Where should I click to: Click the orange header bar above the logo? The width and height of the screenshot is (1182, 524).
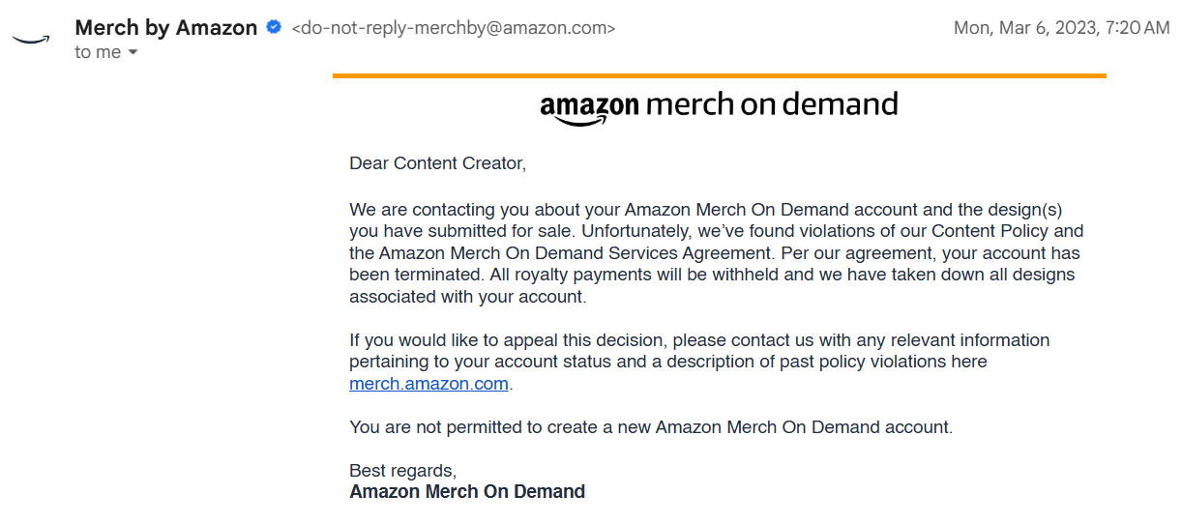(x=719, y=75)
